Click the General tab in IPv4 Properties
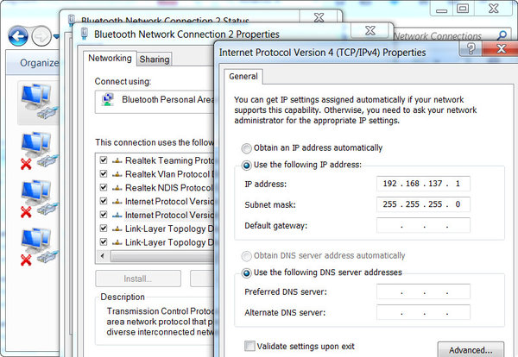The width and height of the screenshot is (518, 357). tap(243, 77)
